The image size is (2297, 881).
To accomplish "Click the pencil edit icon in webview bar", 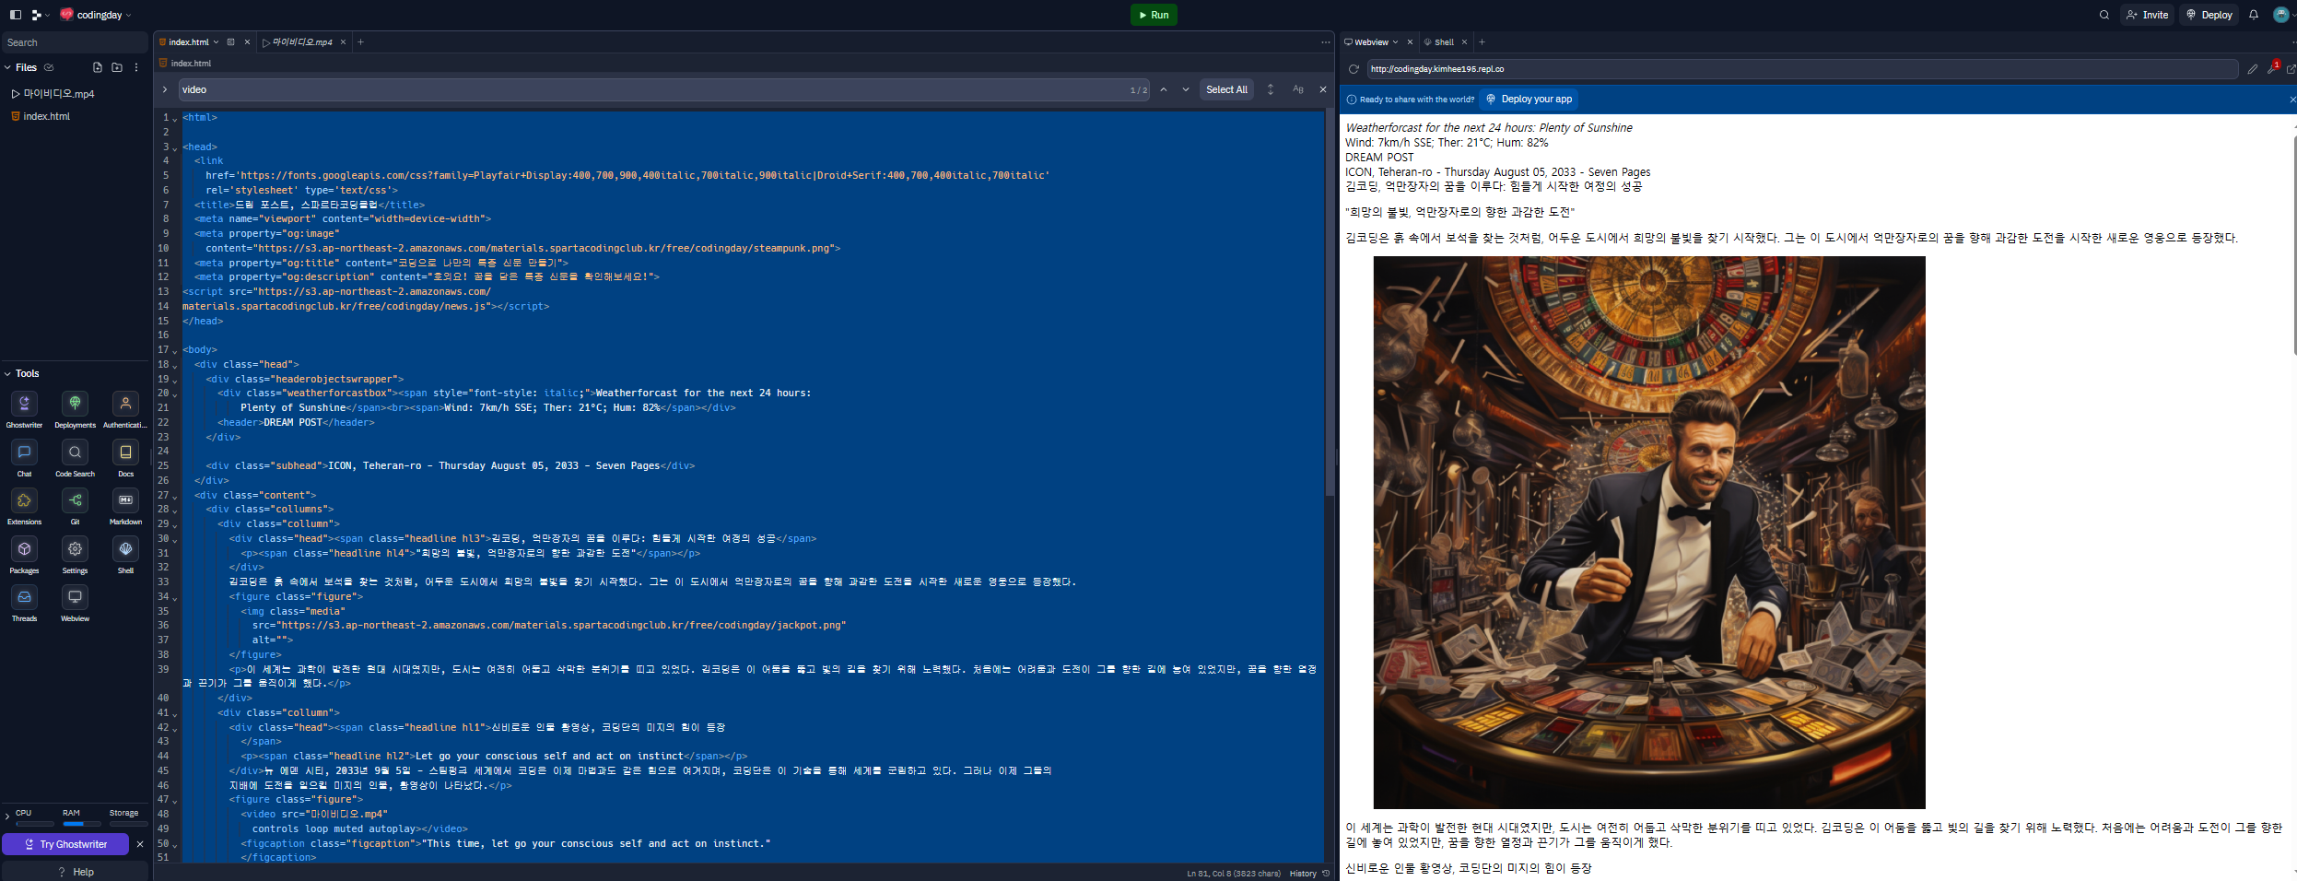I will pyautogui.click(x=2253, y=69).
